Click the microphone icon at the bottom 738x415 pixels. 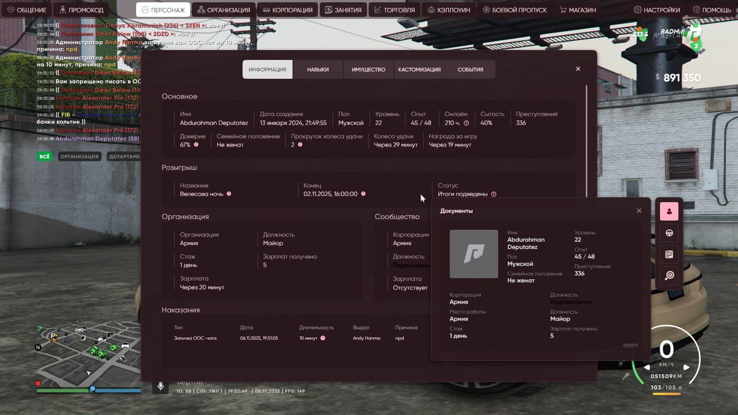tap(160, 386)
